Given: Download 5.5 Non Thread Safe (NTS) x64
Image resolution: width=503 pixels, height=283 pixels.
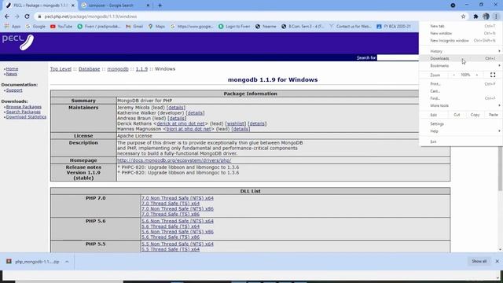Looking at the screenshot, I should (x=178, y=244).
